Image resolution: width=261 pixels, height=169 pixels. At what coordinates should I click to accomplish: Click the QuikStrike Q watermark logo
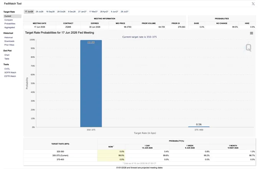[248, 47]
